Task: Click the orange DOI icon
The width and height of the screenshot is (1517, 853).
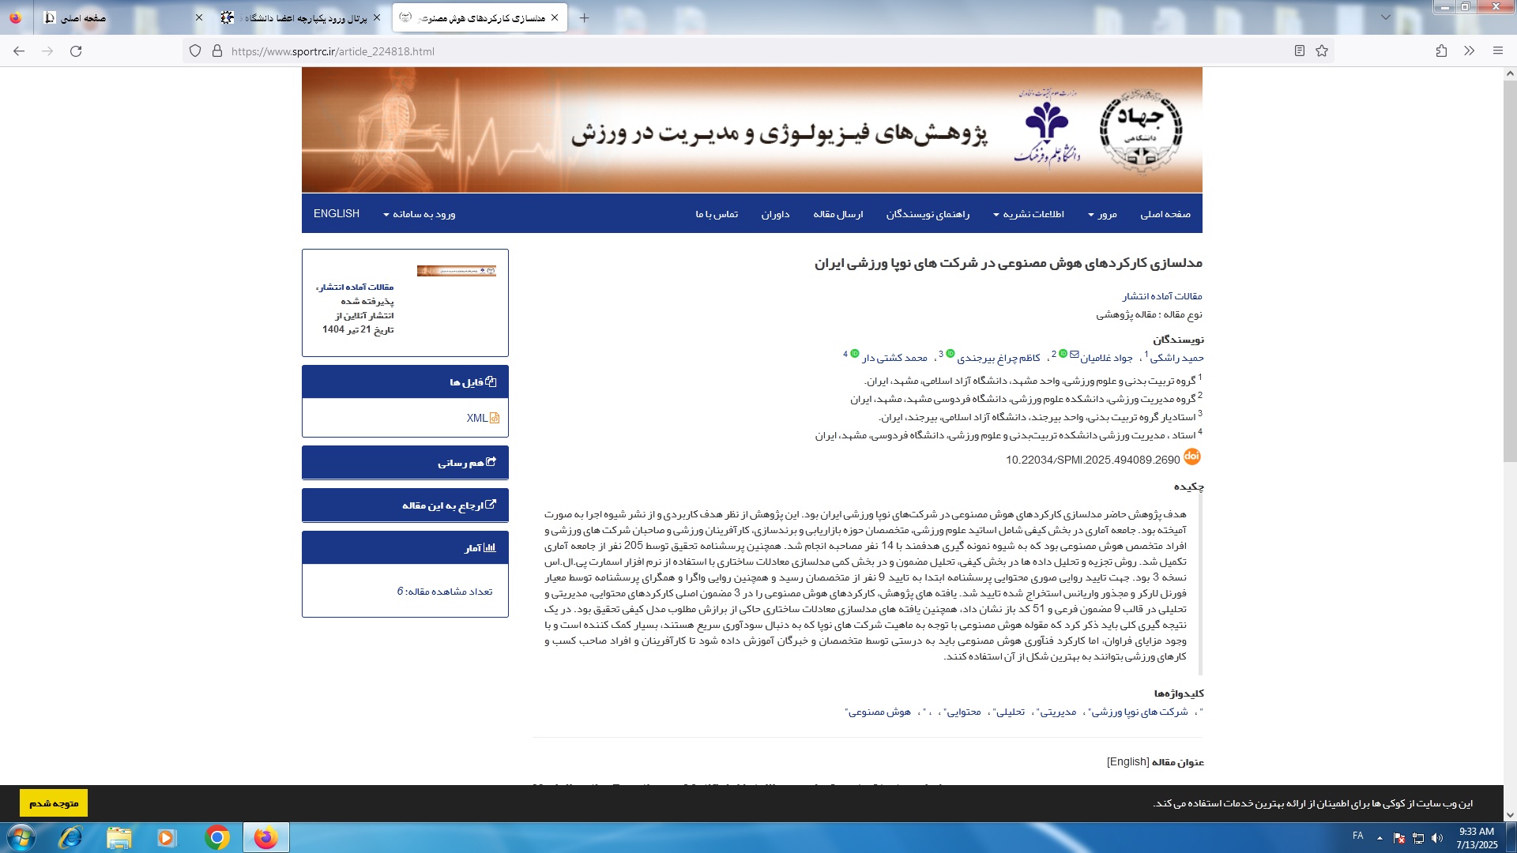Action: click(x=1191, y=457)
